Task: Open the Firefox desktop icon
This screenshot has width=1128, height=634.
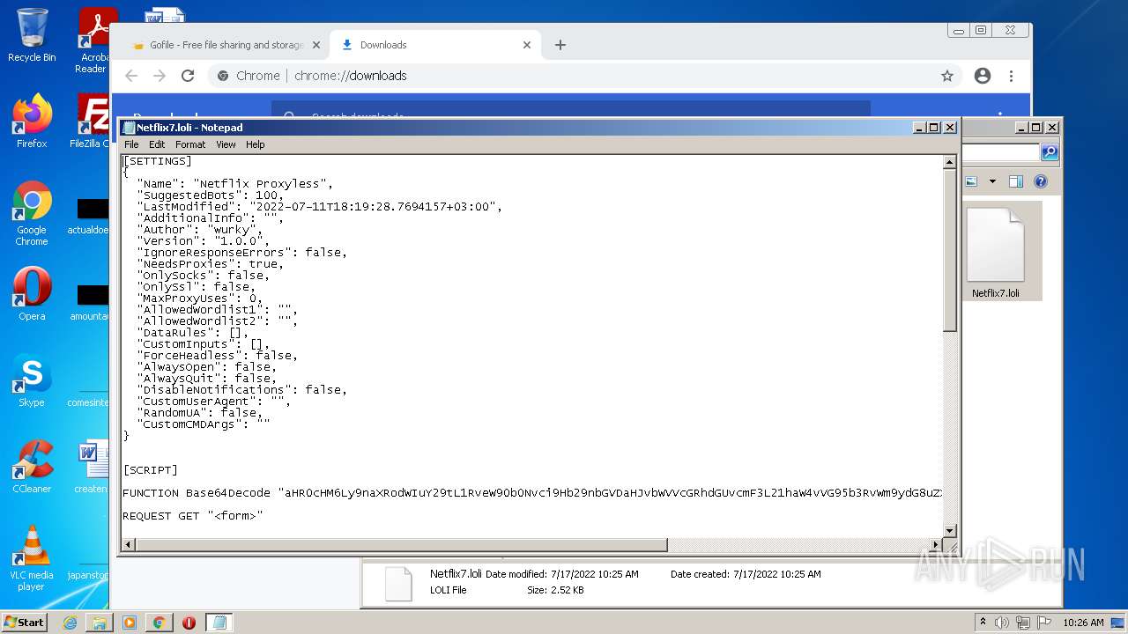Action: click(32, 122)
